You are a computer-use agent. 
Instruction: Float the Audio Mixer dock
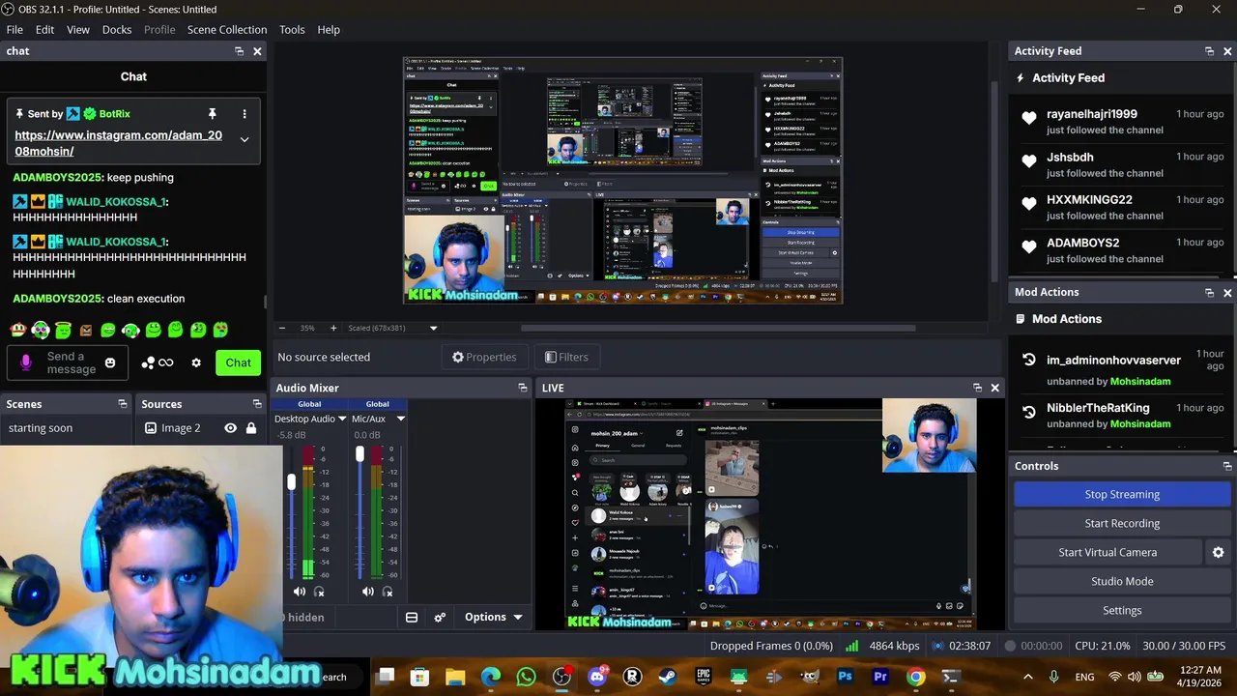coord(523,388)
